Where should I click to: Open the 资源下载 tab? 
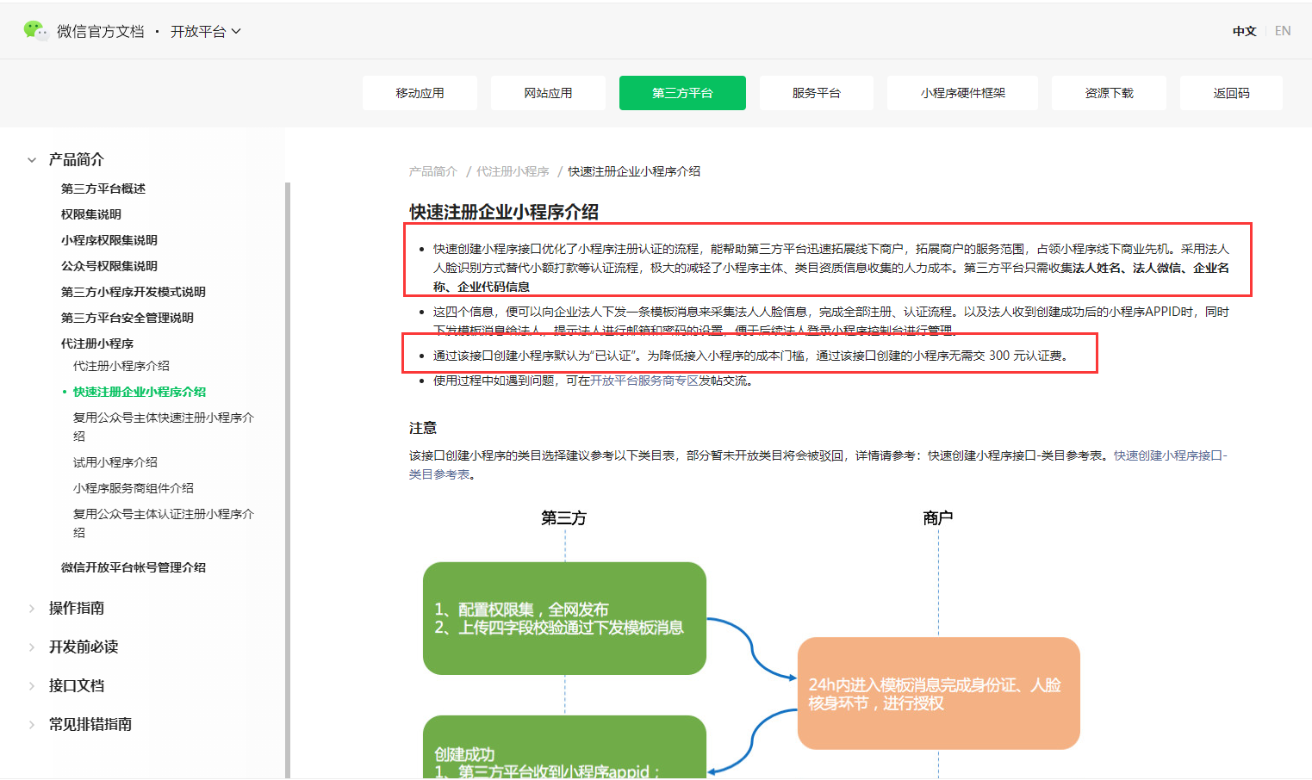[1109, 93]
